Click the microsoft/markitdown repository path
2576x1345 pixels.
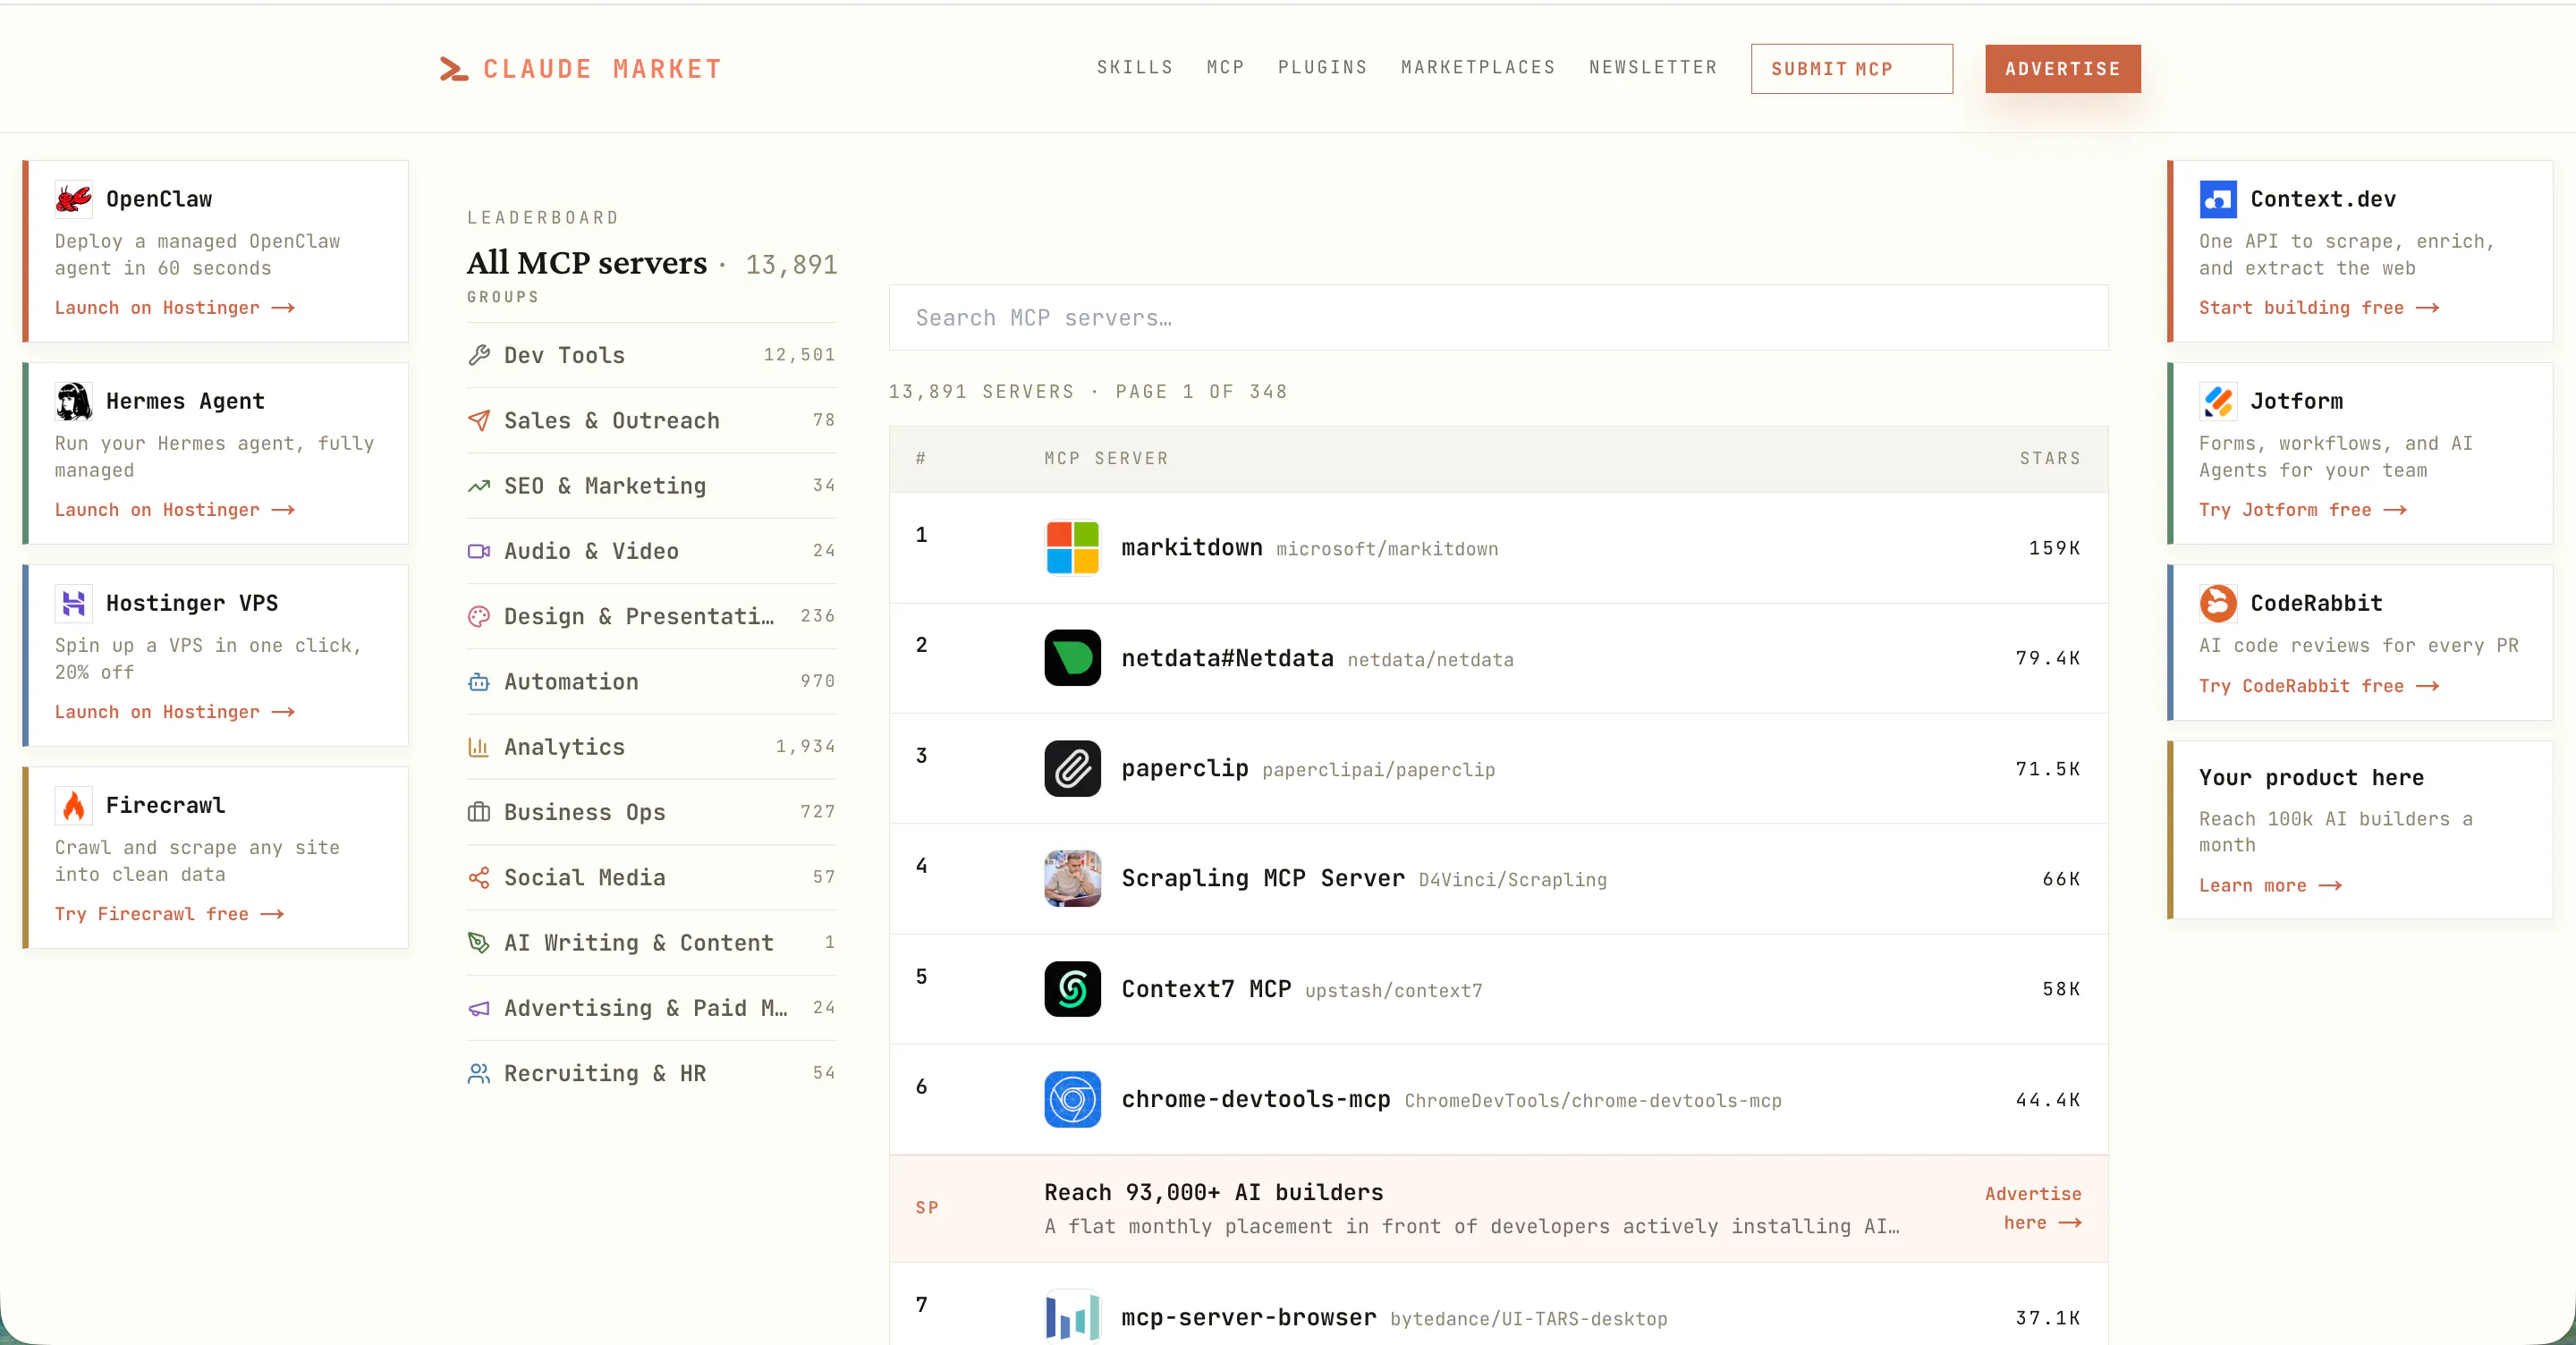click(x=1387, y=549)
